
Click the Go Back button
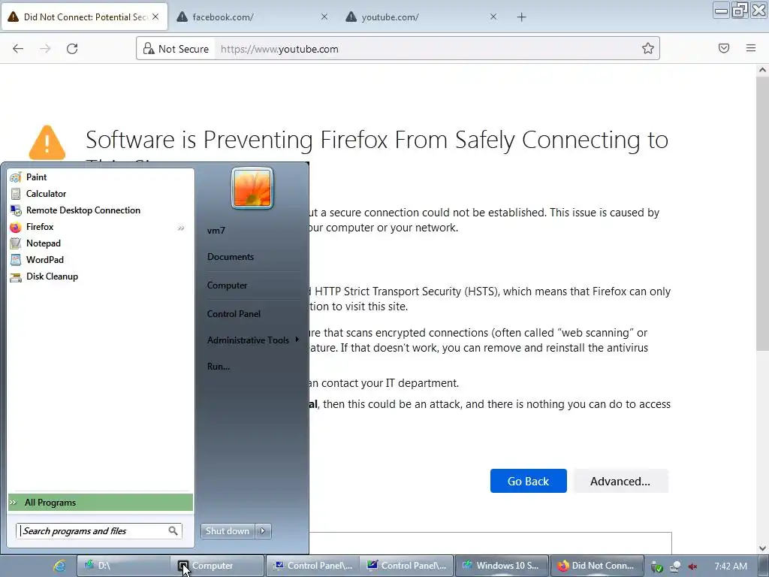[x=528, y=482]
